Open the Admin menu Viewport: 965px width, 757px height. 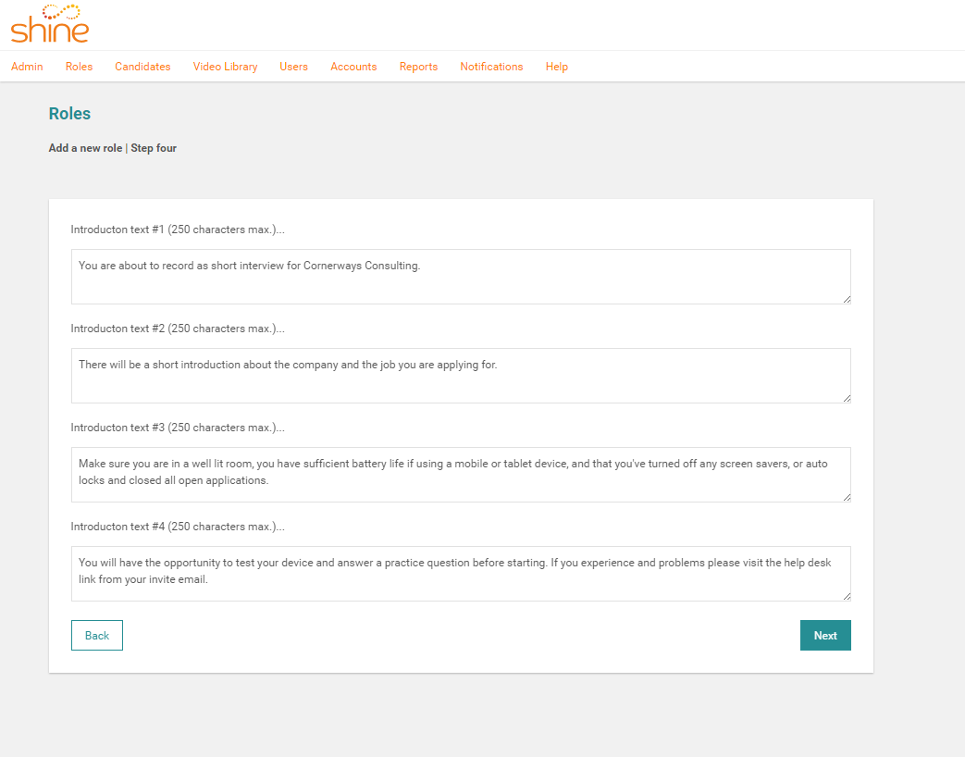coord(27,67)
